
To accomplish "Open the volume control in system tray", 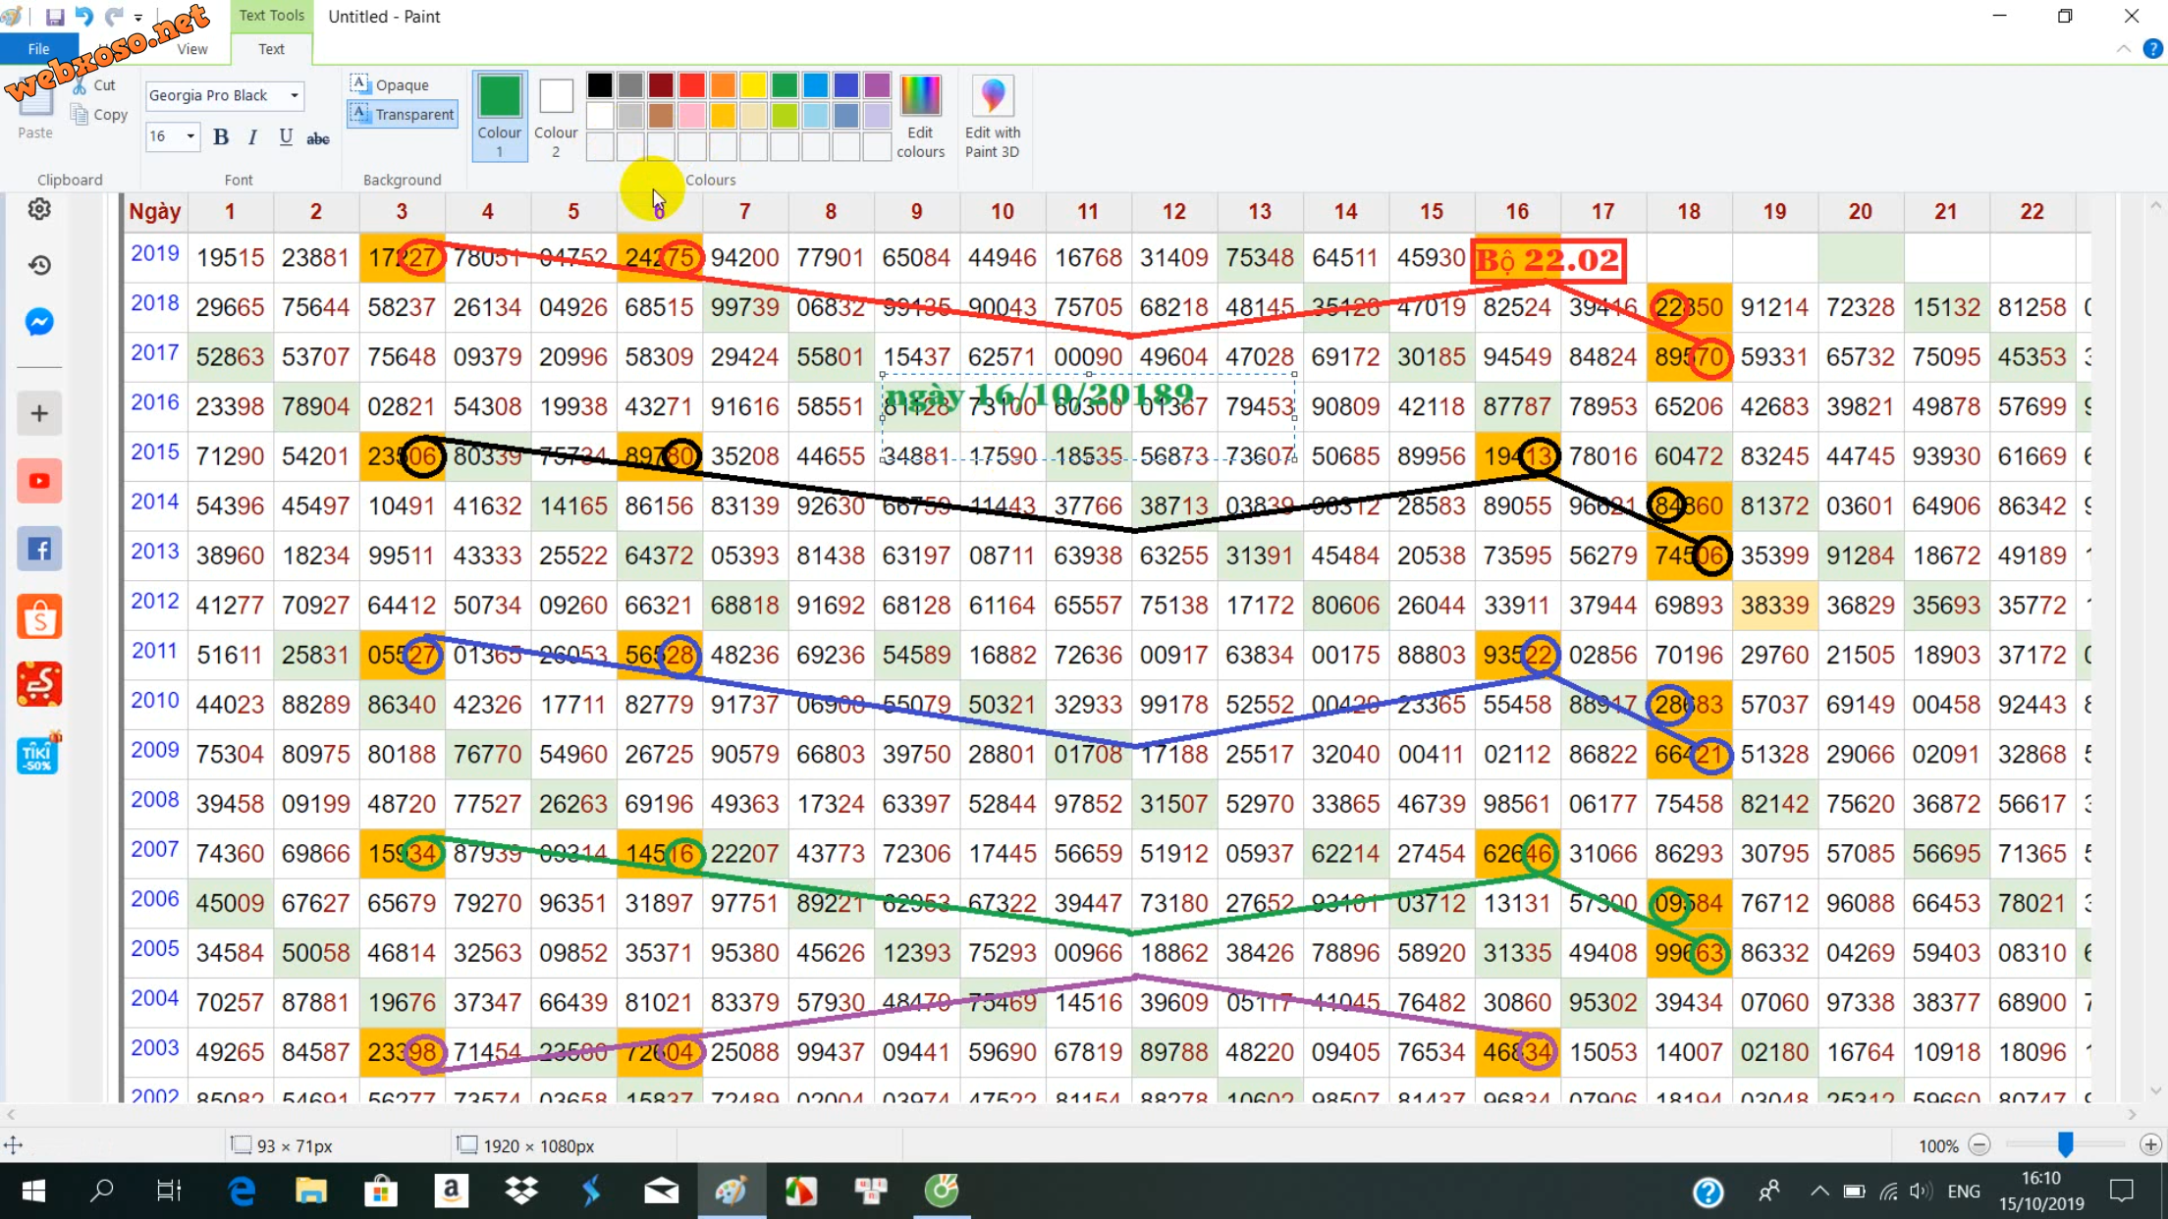I will point(1920,1192).
